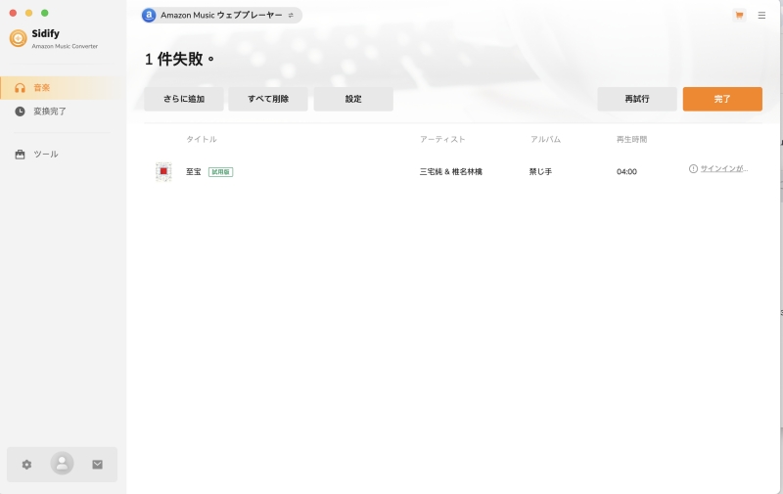Click the orange 完了 button
Image resolution: width=783 pixels, height=494 pixels.
[x=722, y=99]
